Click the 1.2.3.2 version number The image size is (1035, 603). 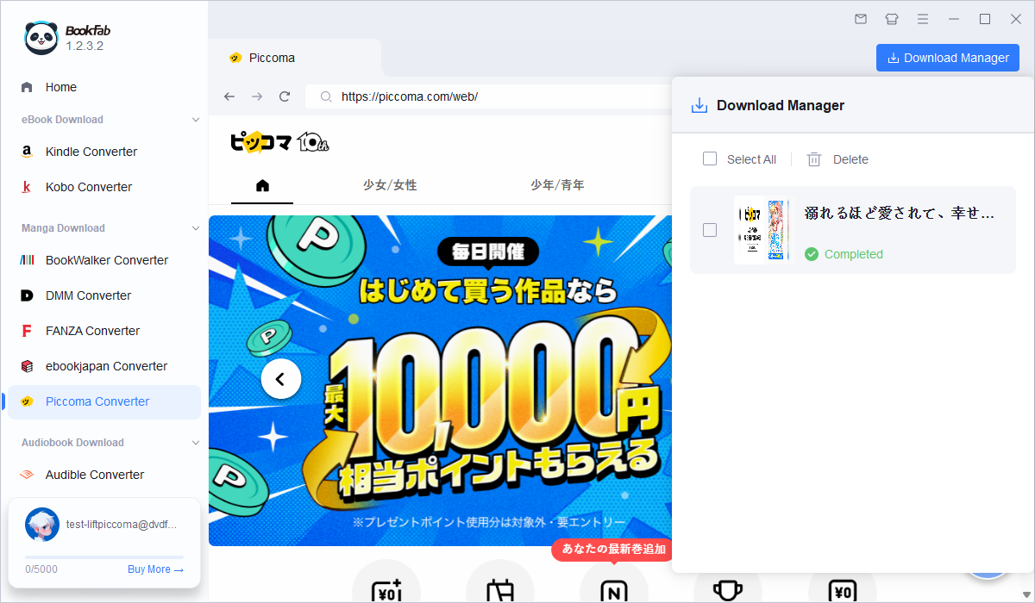(x=85, y=46)
